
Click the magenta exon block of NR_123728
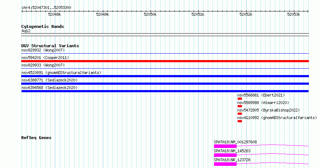click(x=225, y=164)
